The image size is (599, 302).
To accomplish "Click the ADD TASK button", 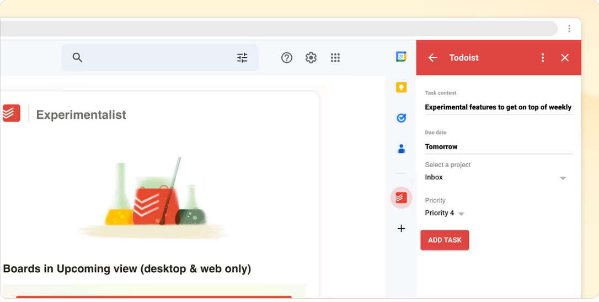I will pos(445,240).
